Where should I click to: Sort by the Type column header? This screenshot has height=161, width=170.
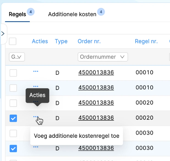coord(61,41)
